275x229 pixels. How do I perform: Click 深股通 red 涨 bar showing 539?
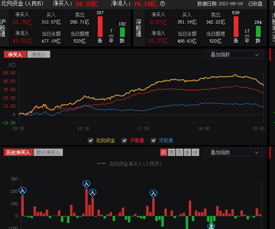(236, 27)
